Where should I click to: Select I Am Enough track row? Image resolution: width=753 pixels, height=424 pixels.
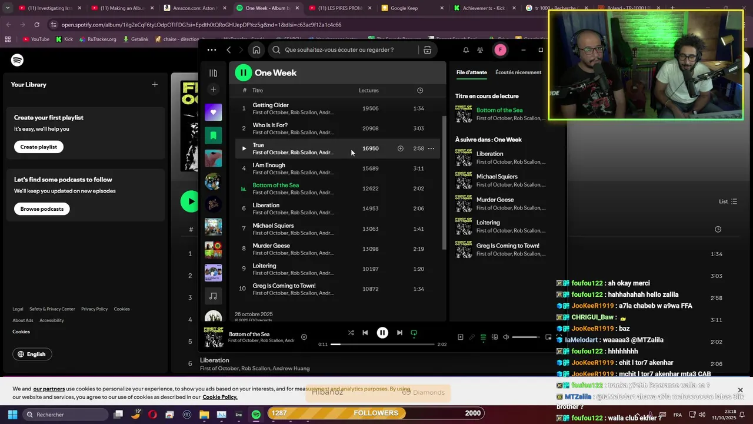point(337,168)
